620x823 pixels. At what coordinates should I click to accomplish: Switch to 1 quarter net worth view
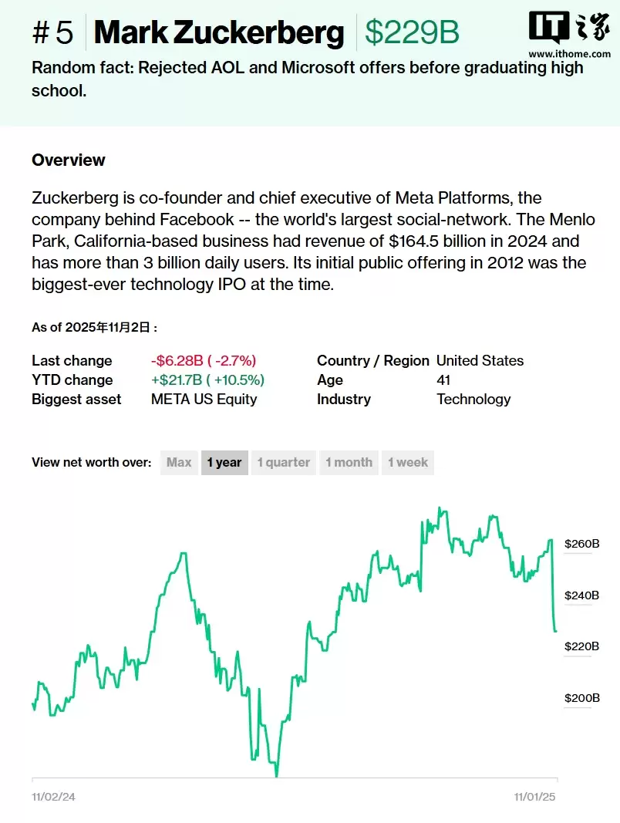[x=283, y=463]
